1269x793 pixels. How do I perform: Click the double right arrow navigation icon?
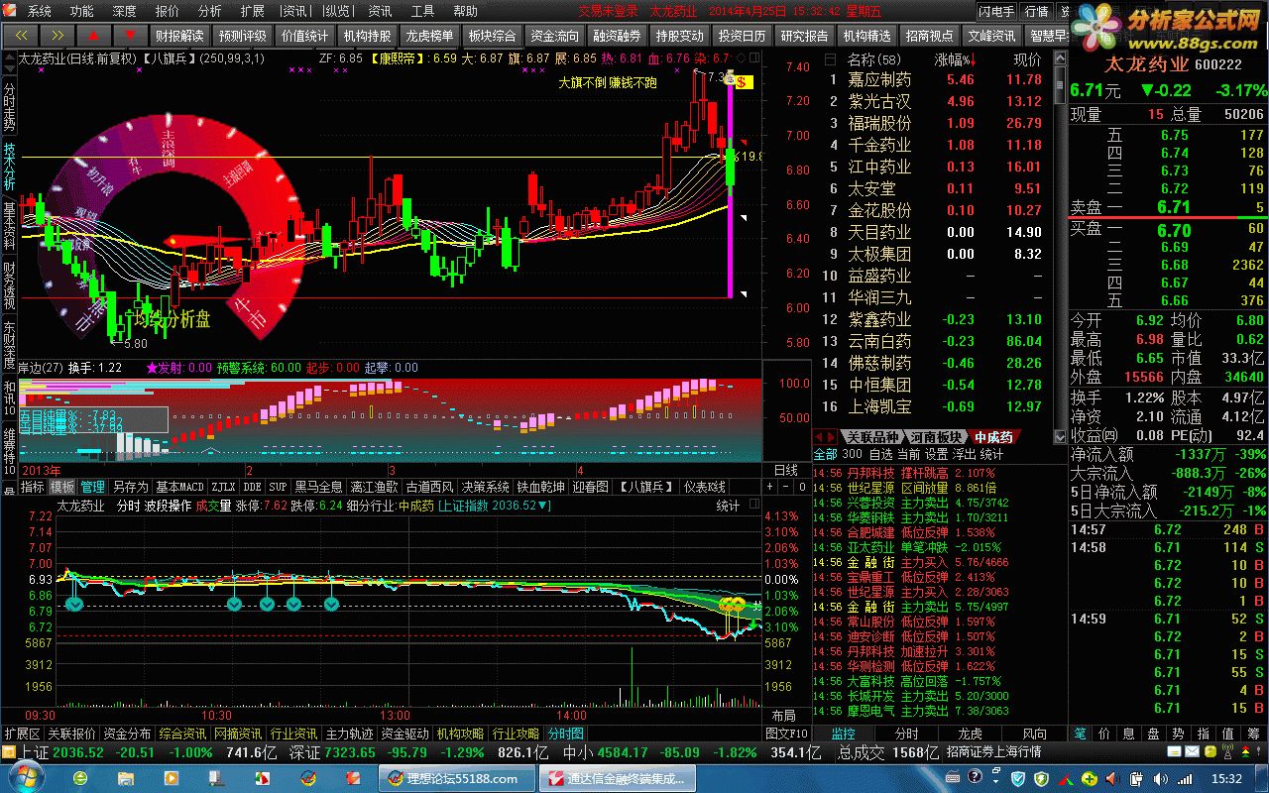click(x=56, y=36)
